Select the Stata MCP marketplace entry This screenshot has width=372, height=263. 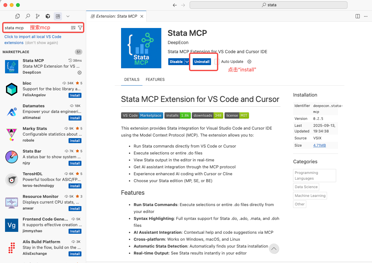point(43,66)
